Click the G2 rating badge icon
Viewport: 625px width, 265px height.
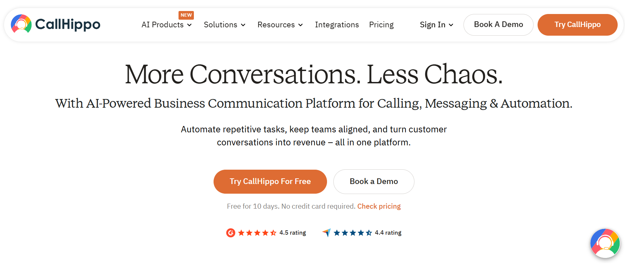coord(231,233)
